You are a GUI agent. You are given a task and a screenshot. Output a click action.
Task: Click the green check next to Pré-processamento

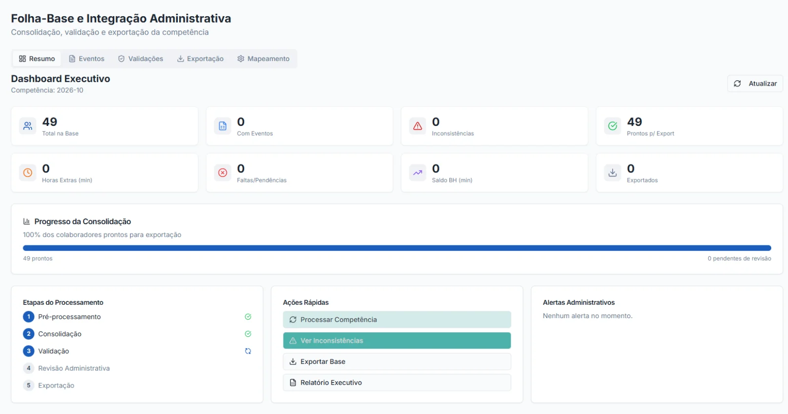(248, 317)
